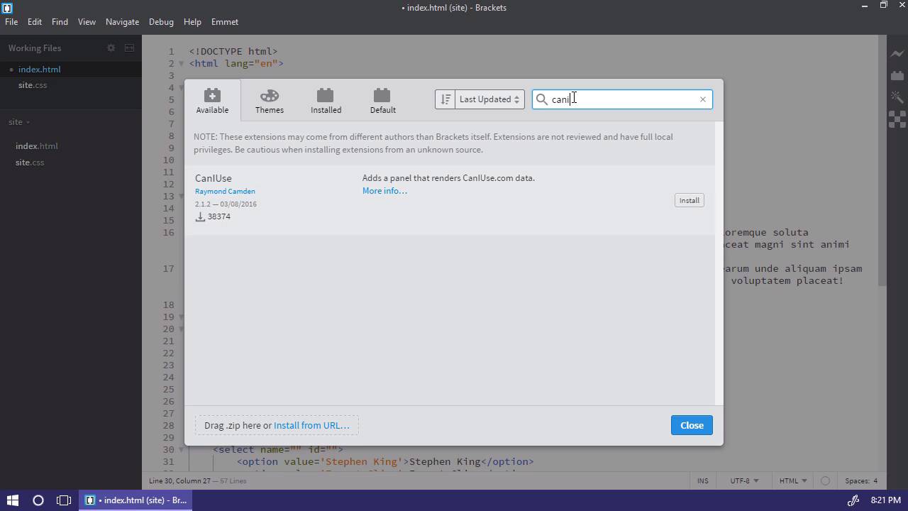Screen dimensions: 908x511
Task: Switch to the Themes tab
Action: pos(270,100)
